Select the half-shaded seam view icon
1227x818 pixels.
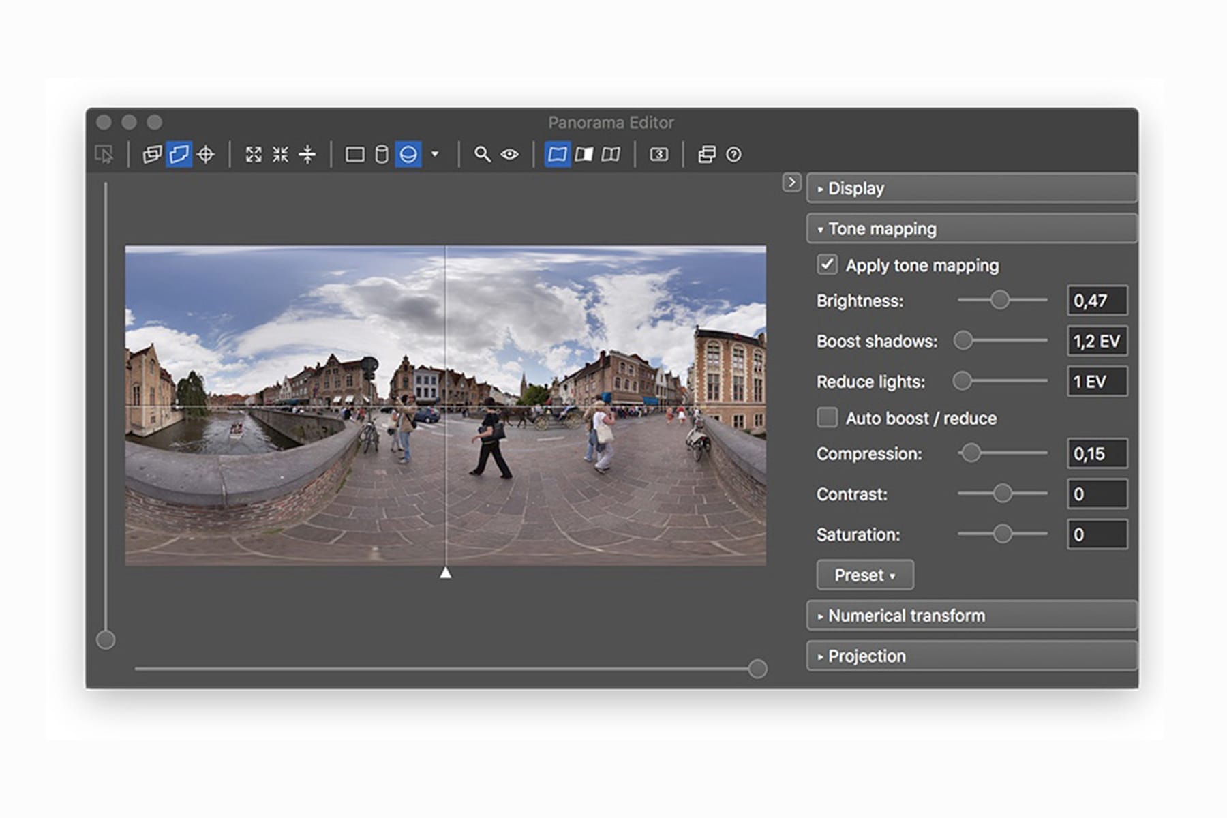tap(584, 155)
